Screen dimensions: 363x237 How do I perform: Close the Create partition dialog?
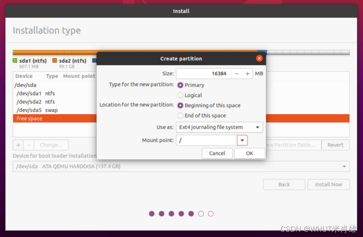coord(259,58)
